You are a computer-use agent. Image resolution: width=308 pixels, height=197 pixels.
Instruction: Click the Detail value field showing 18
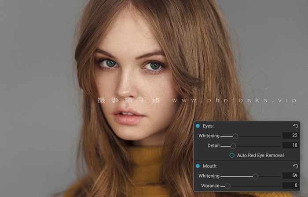pos(291,145)
